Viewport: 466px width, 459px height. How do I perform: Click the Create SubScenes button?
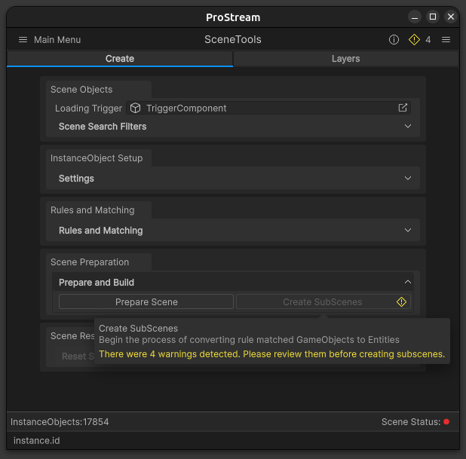click(x=322, y=301)
